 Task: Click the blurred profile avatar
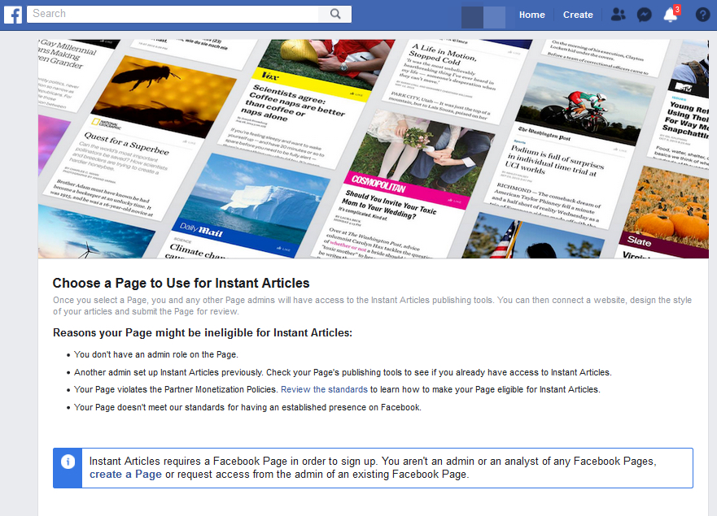483,17
